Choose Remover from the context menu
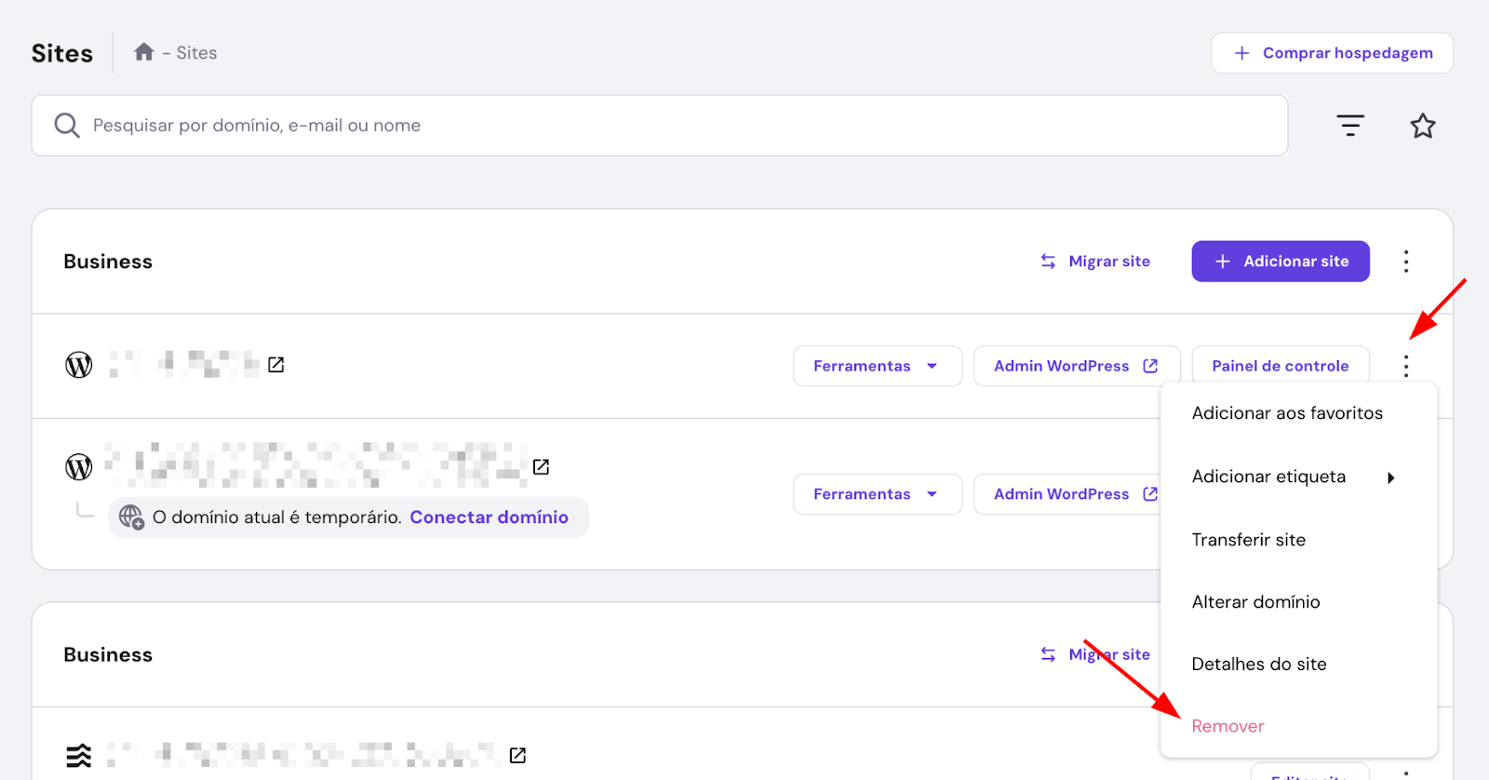Image resolution: width=1489 pixels, height=780 pixels. pos(1227,726)
